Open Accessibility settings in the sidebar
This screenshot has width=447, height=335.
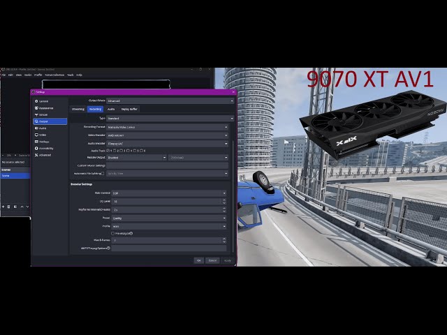(50, 148)
